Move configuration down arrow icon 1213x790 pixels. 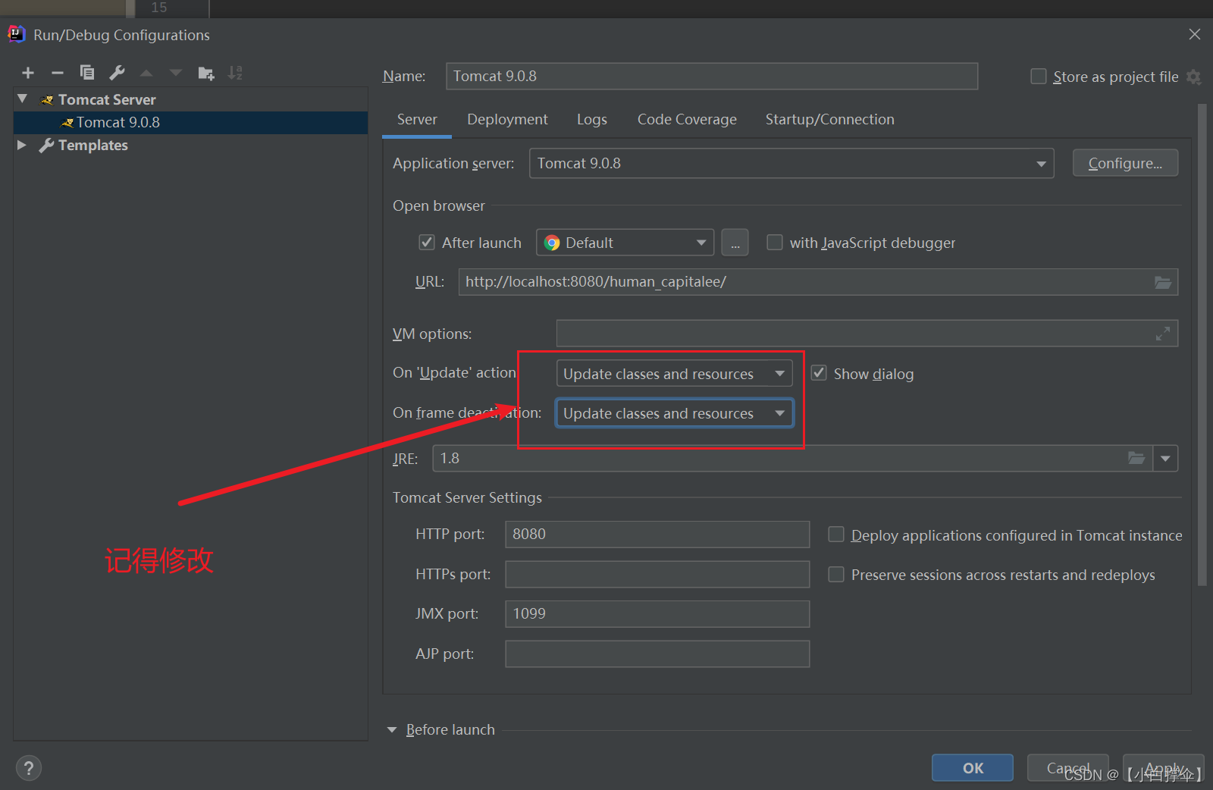click(x=176, y=73)
